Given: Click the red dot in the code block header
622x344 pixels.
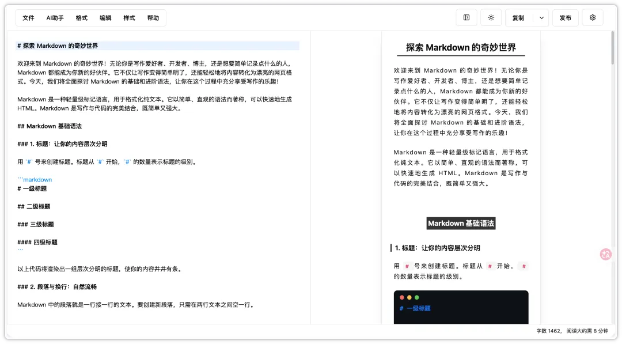Looking at the screenshot, I should pos(402,297).
